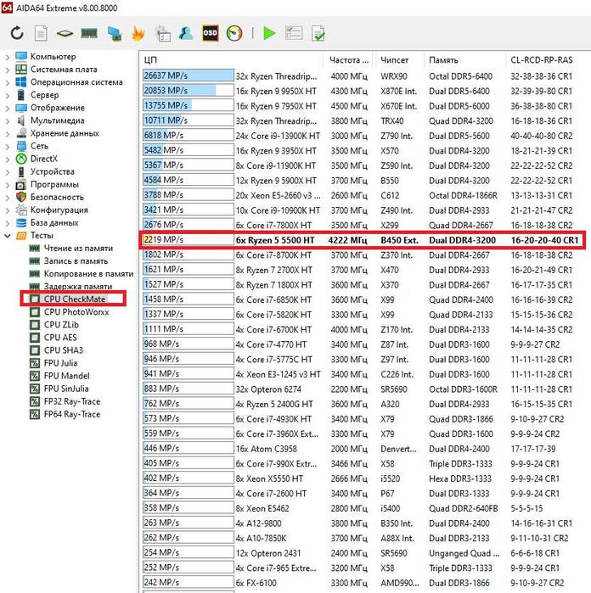591x593 pixels.
Task: Open the OSD panel icon
Action: coord(210,33)
